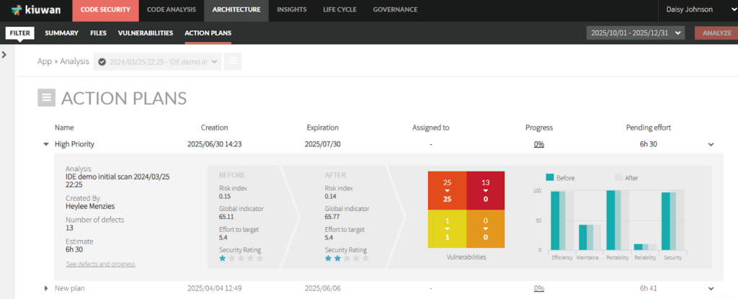Image resolution: width=738 pixels, height=299 pixels.
Task: Select the Action Plans tab
Action: [208, 33]
